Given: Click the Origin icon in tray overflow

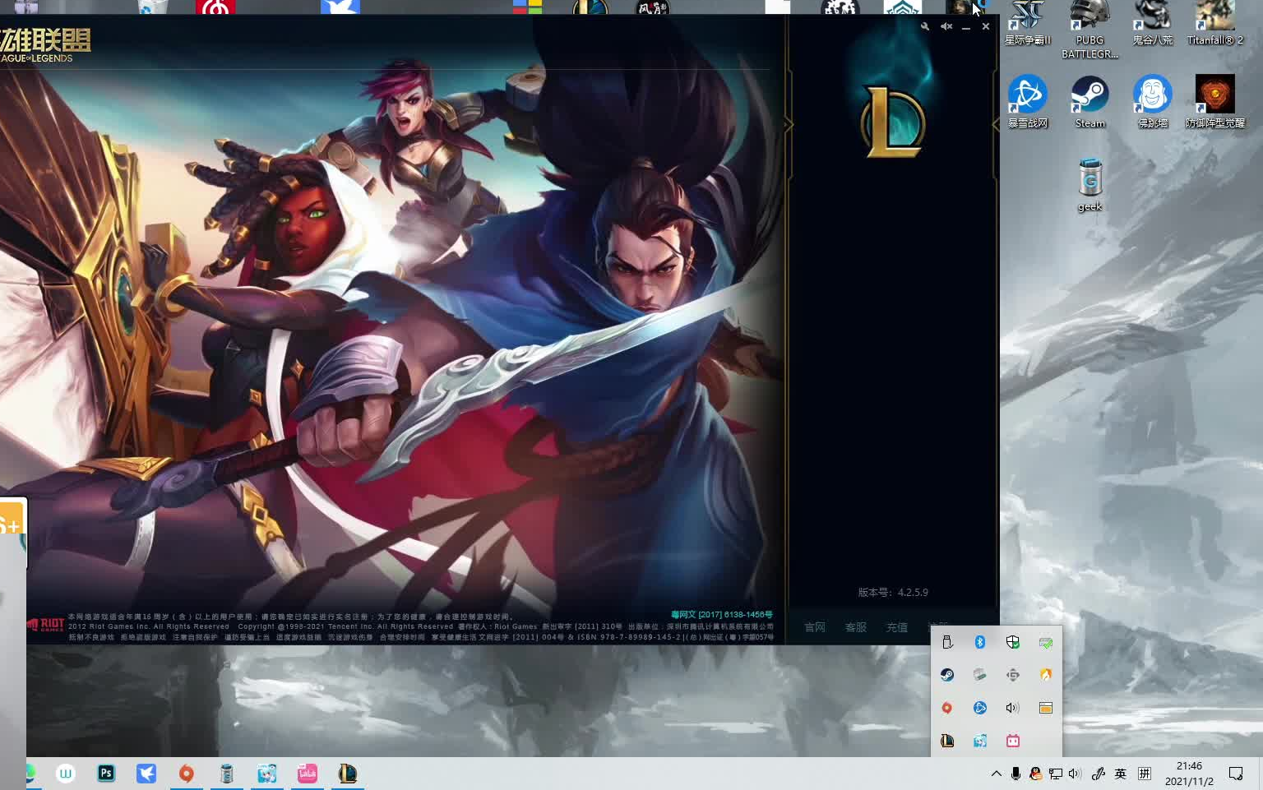Looking at the screenshot, I should tap(947, 708).
